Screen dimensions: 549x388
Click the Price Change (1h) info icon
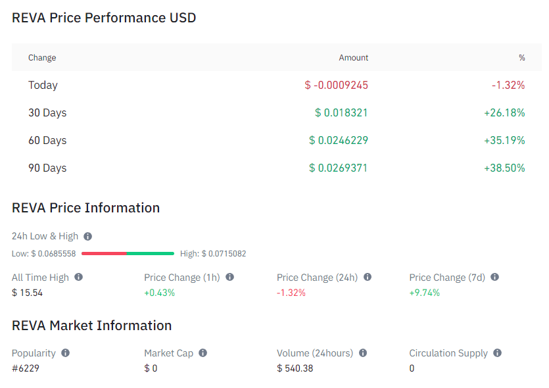click(229, 278)
